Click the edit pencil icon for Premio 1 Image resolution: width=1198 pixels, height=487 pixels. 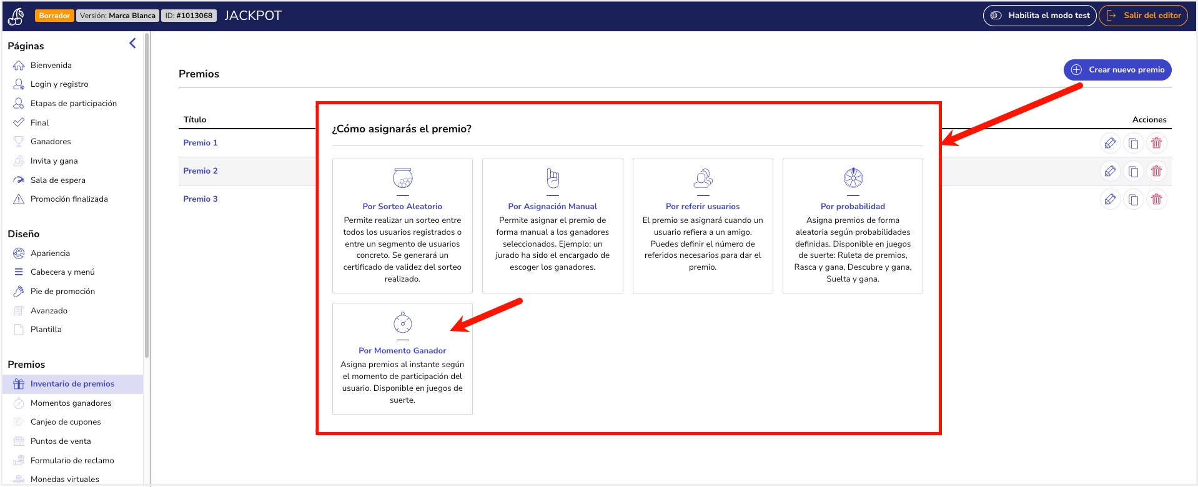(x=1110, y=143)
